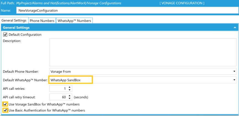Collapse the General Settings section arrow
Image resolution: width=239 pixels, height=116 pixels.
pyautogui.click(x=235, y=27)
